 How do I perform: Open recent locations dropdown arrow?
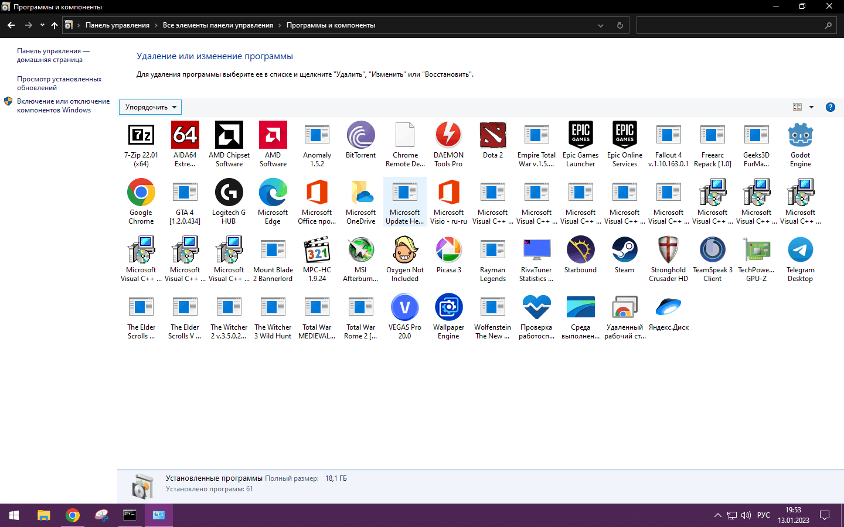click(x=42, y=25)
